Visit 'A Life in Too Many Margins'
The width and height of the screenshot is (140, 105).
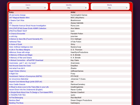point(19,50)
